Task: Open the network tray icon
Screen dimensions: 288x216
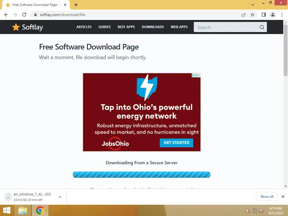Action: point(255,211)
